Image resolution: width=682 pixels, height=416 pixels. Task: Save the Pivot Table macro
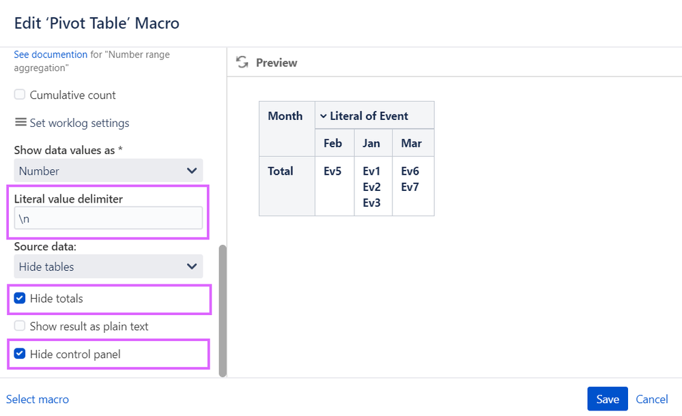pyautogui.click(x=607, y=399)
